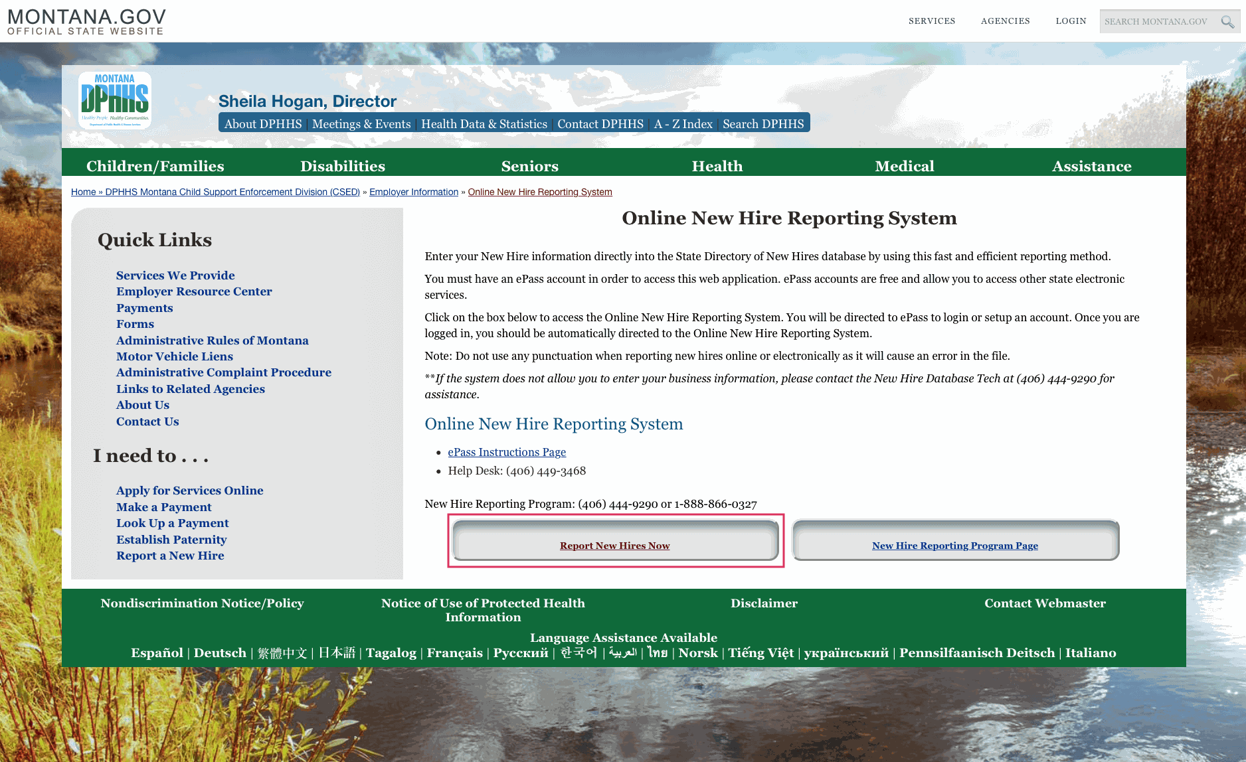Select the Medical tab
The height and width of the screenshot is (762, 1246).
tap(905, 166)
